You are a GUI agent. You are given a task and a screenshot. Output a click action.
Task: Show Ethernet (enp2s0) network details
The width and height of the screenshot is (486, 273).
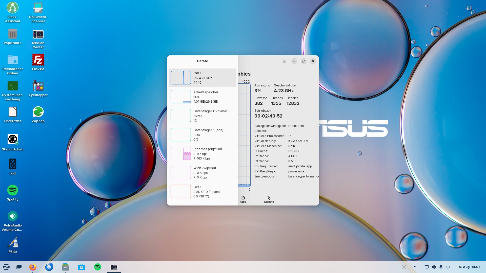202,153
